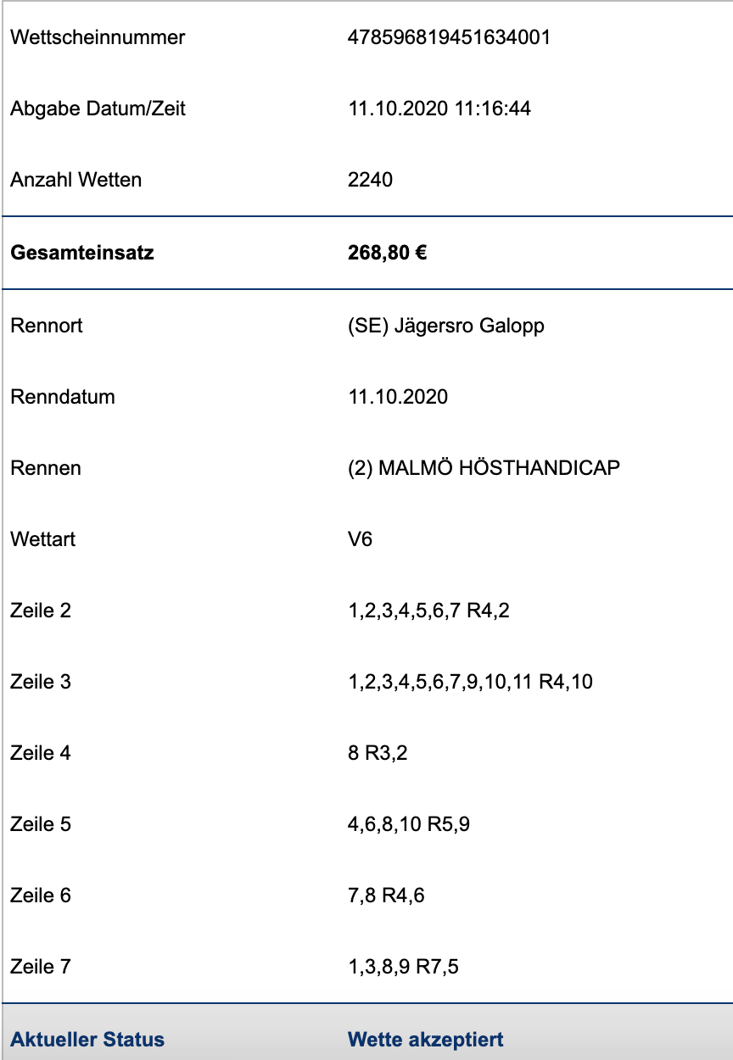Click the Wette akzeptiert status text
This screenshot has height=1060, width=733.
tap(425, 1040)
